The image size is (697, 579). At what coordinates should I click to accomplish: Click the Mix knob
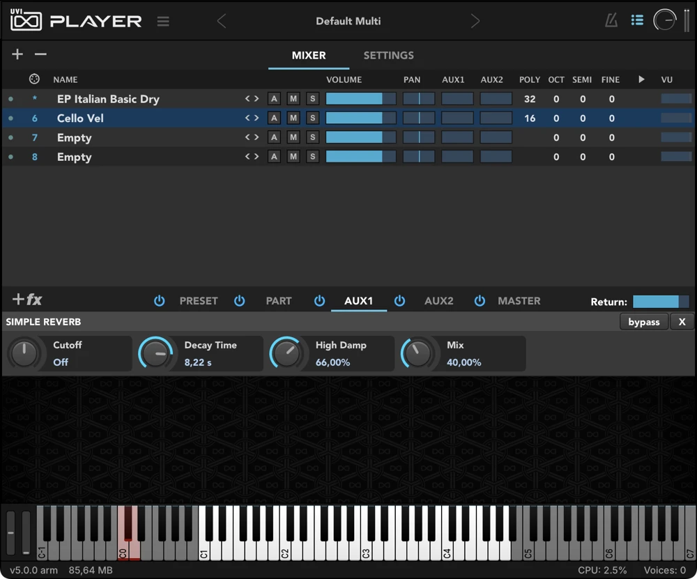(418, 353)
